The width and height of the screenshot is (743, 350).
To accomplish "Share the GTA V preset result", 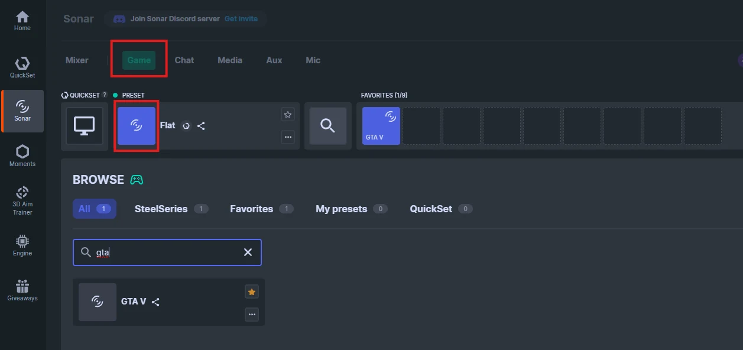I will pyautogui.click(x=155, y=302).
